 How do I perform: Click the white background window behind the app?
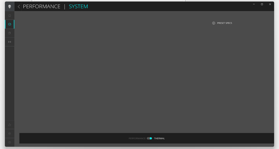[112, 1]
